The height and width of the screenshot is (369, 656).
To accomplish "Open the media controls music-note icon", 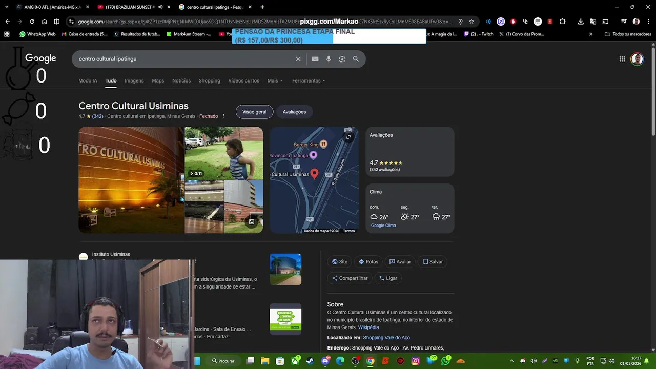I will point(624,22).
